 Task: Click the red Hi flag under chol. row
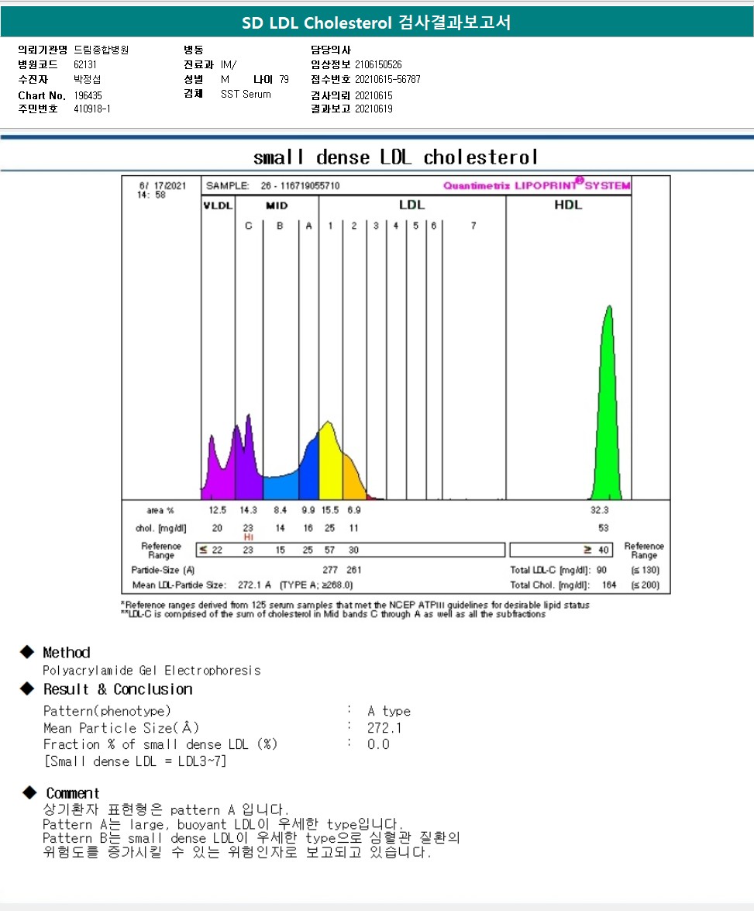(x=248, y=537)
